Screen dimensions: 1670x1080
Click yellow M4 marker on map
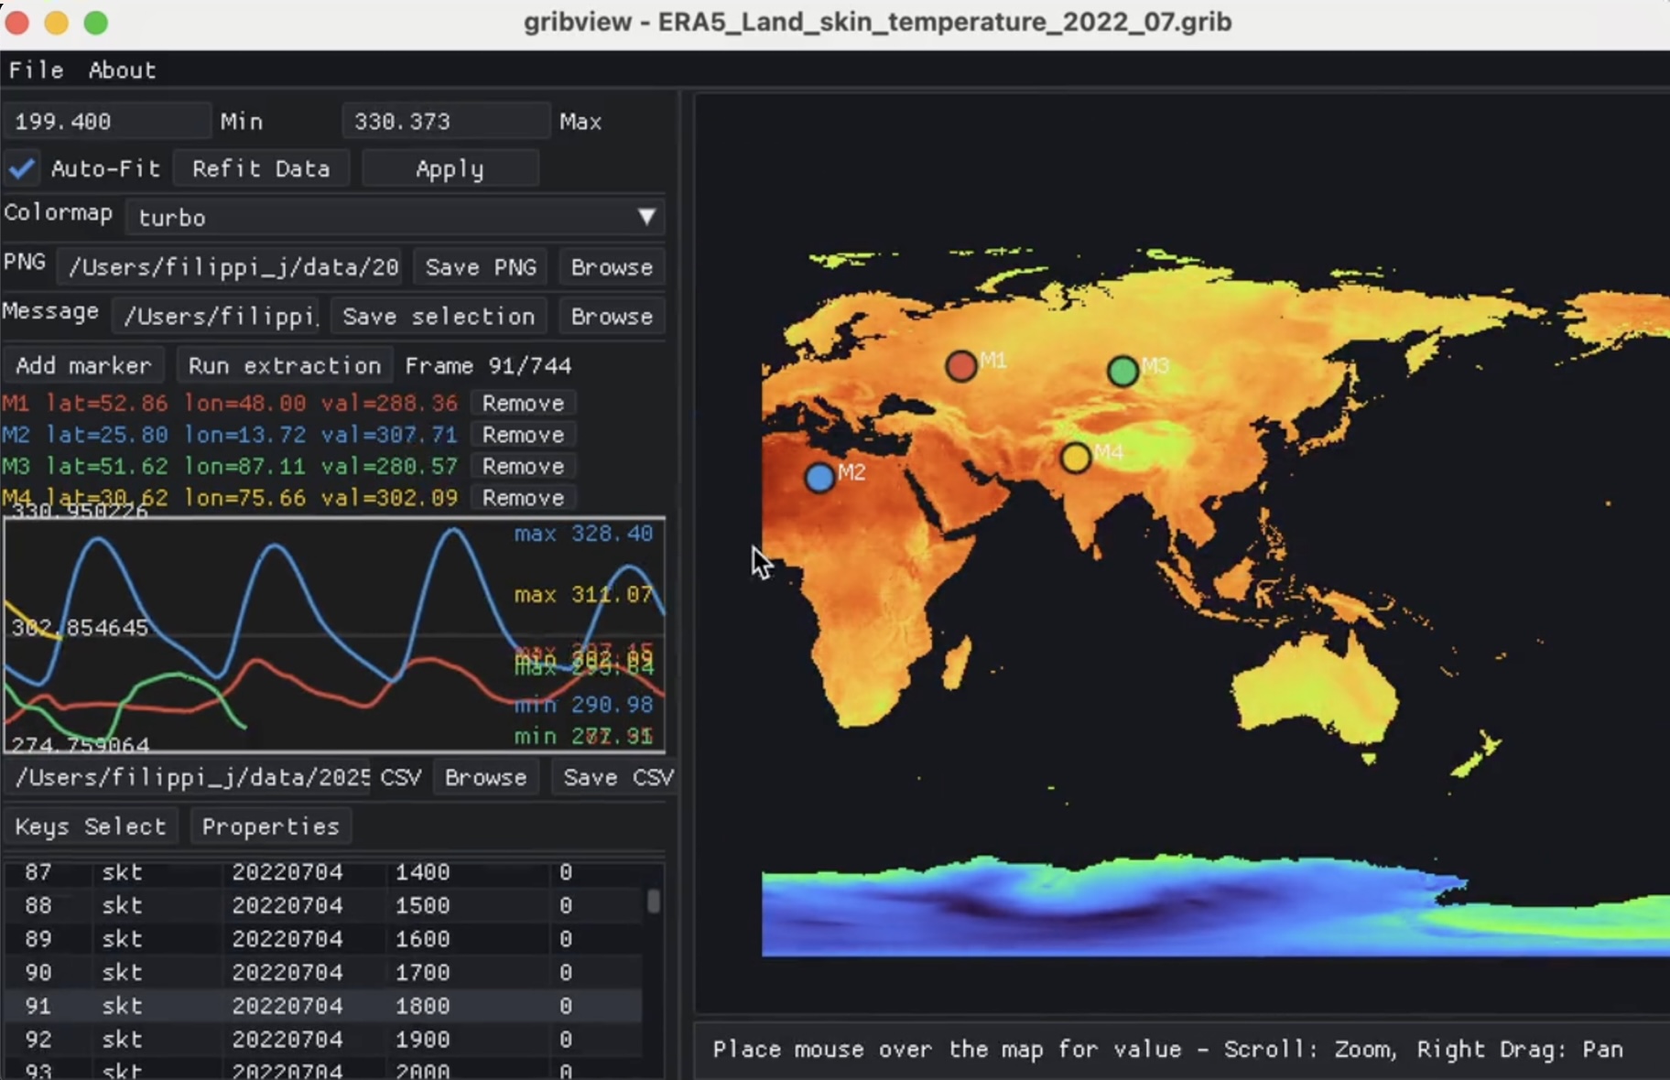pyautogui.click(x=1076, y=457)
